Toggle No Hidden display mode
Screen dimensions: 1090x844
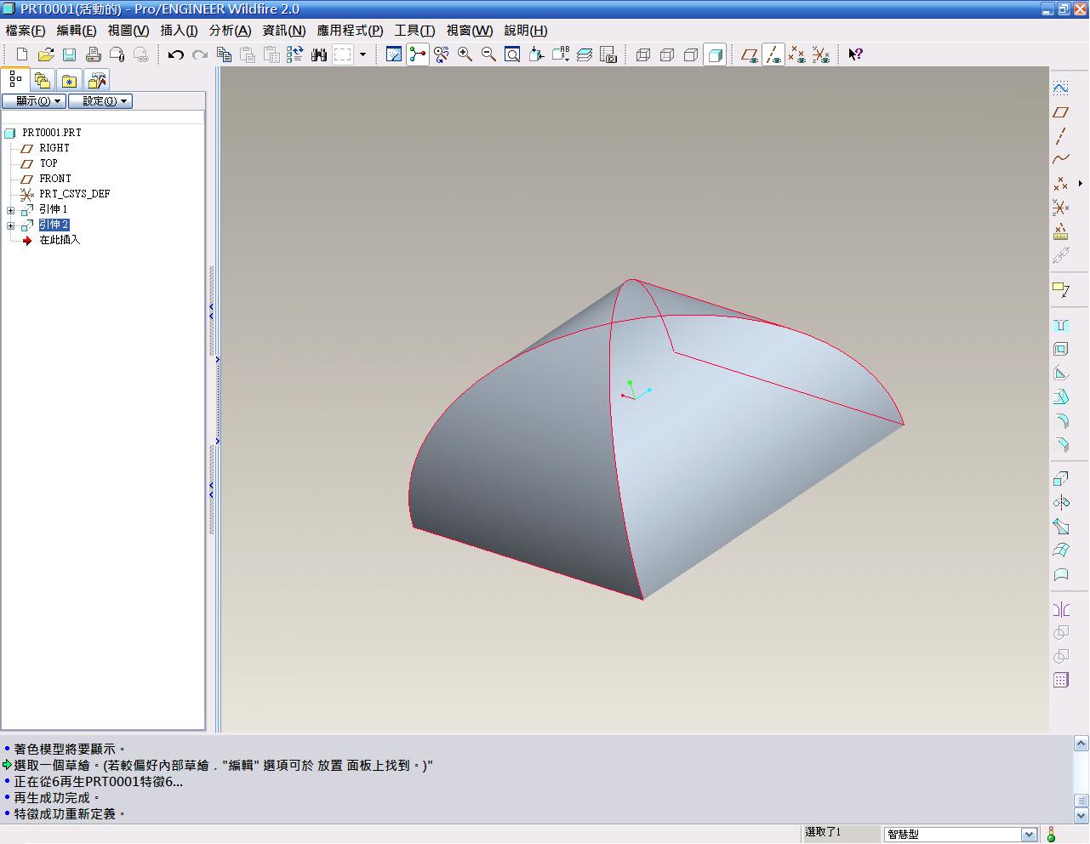coord(691,54)
